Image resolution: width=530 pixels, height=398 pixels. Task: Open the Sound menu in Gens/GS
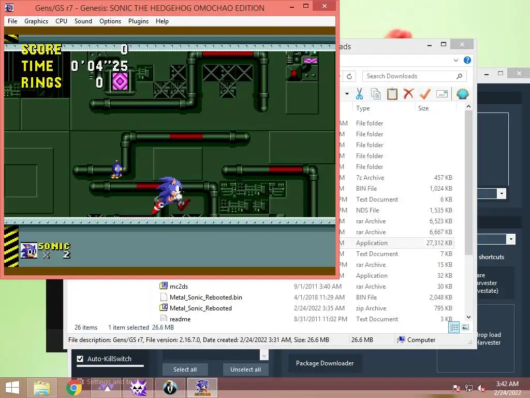(x=83, y=21)
